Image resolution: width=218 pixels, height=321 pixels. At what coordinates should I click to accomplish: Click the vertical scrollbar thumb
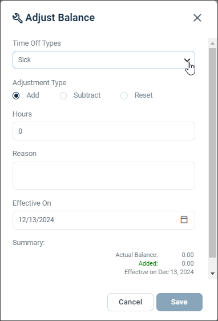pos(212,153)
